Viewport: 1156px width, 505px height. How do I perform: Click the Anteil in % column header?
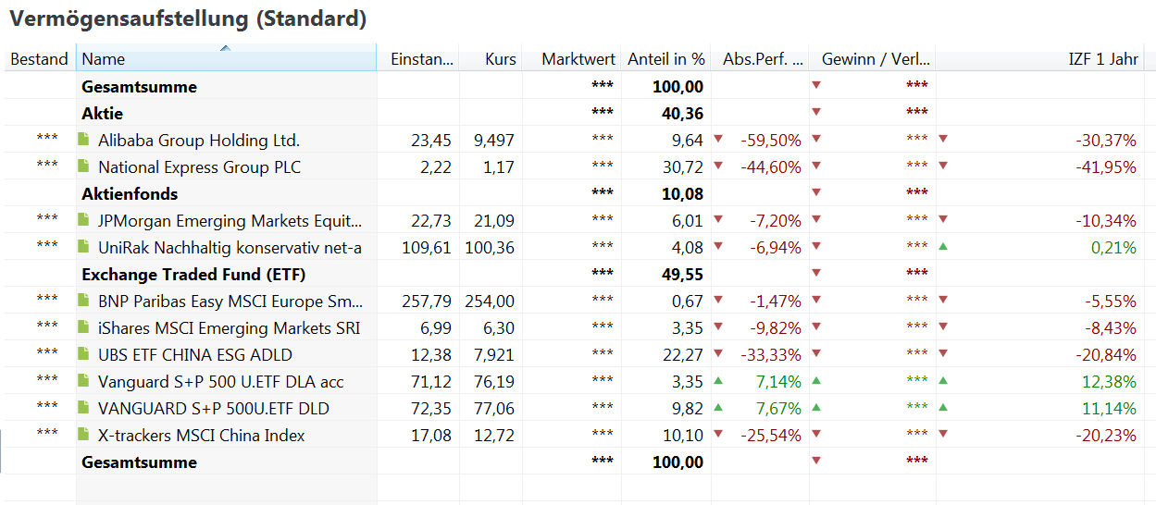(666, 59)
